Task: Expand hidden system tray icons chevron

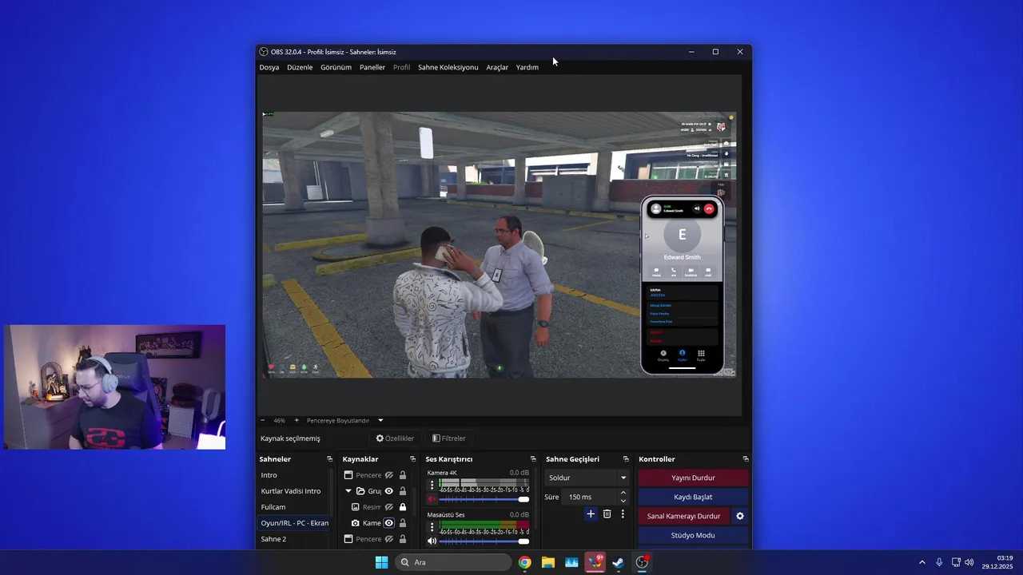Action: [921, 562]
